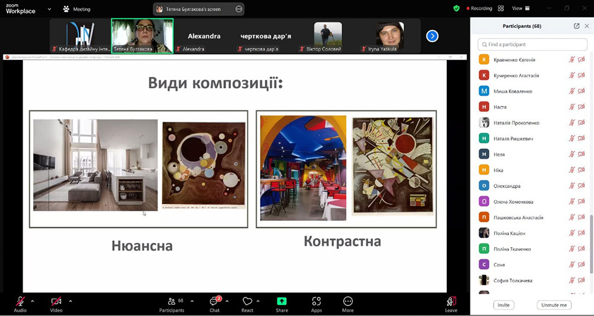This screenshot has height=316, width=594.
Task: Click muted mic icon for Ніка
Action: coord(572,170)
